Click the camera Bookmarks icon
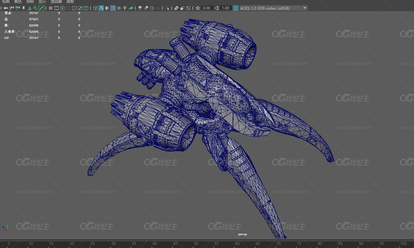The image size is (414, 248). point(23,8)
